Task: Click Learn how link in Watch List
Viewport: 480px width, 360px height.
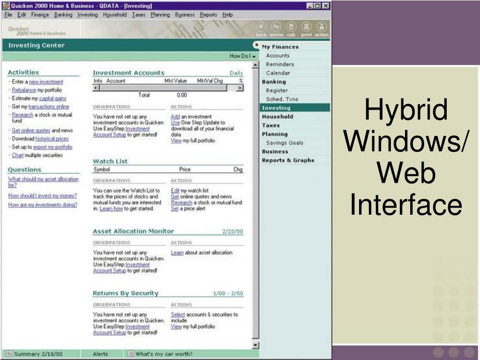Action: pyautogui.click(x=111, y=209)
